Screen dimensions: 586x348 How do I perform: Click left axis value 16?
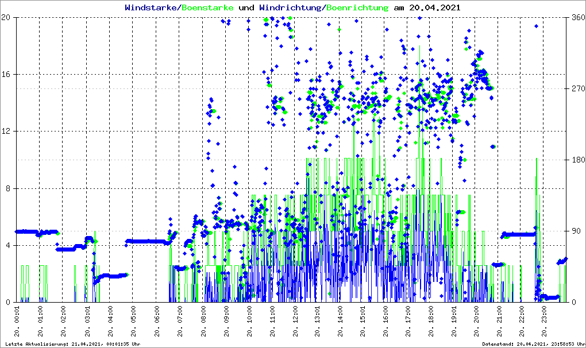click(x=5, y=74)
